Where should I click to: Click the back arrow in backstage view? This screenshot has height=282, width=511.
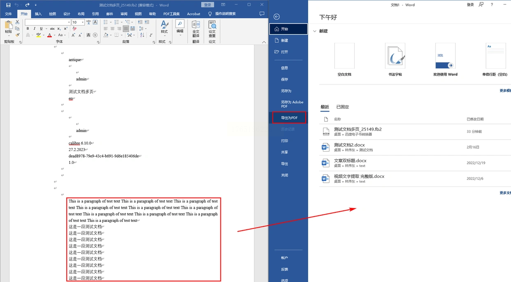pyautogui.click(x=276, y=17)
